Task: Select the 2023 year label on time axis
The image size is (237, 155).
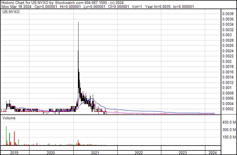Action: pyautogui.click(x=182, y=153)
